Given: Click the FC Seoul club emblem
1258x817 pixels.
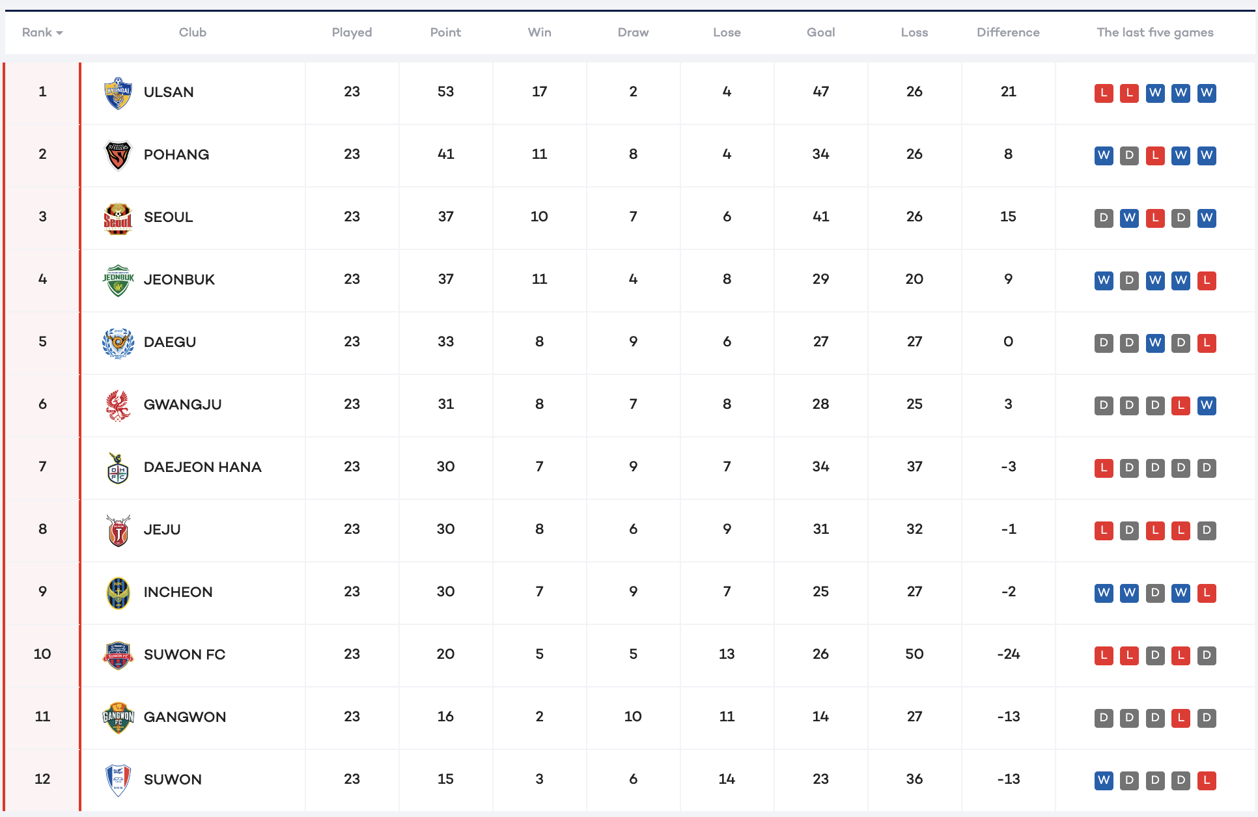Looking at the screenshot, I should pos(118,217).
